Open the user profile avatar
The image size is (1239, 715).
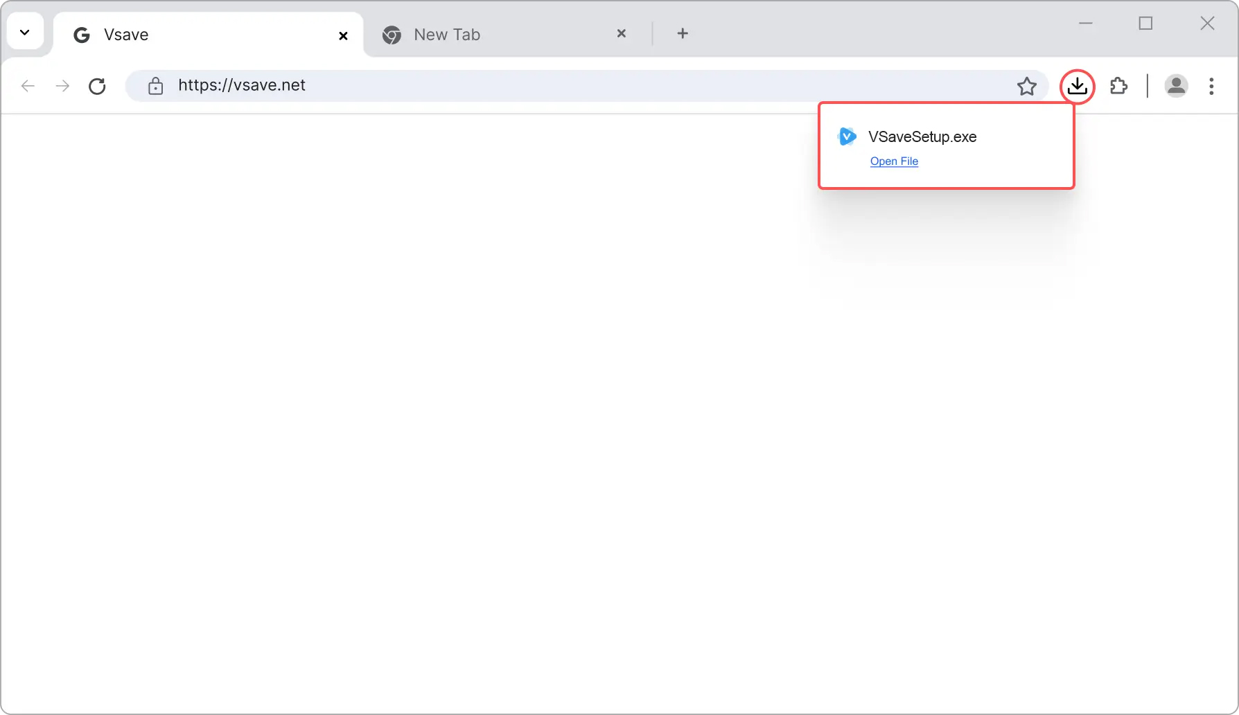(1176, 86)
